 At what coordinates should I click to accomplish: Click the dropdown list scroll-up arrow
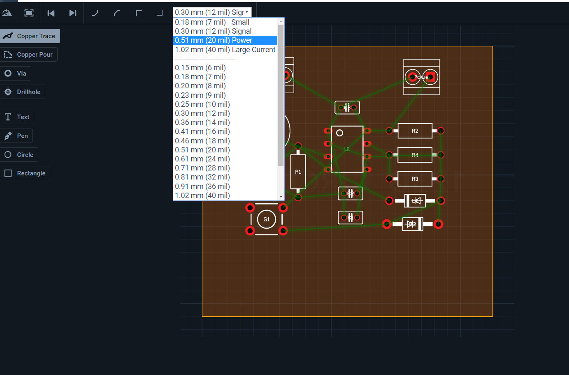281,21
